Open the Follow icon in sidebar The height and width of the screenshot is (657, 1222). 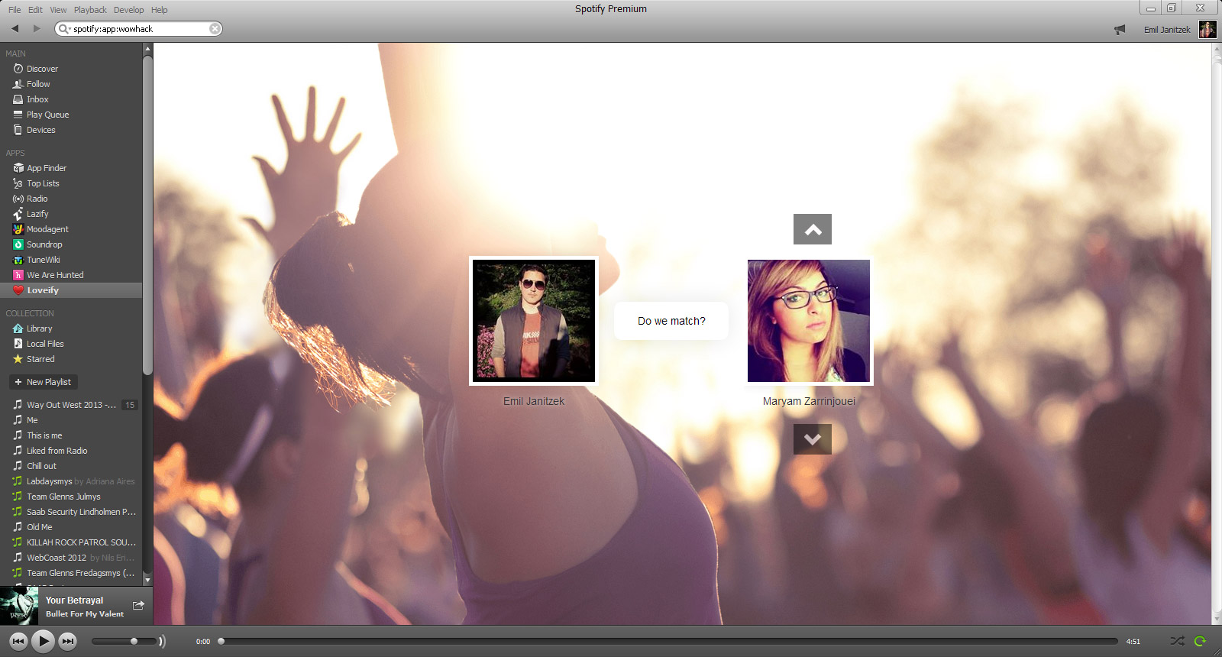18,84
